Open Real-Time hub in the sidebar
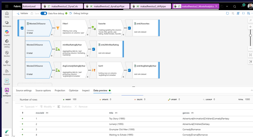This screenshot has height=137, width=253. pos(7,63)
